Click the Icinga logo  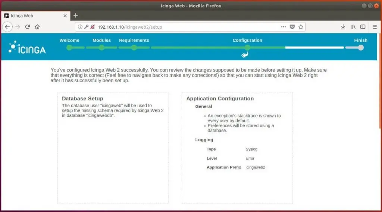tap(27, 47)
